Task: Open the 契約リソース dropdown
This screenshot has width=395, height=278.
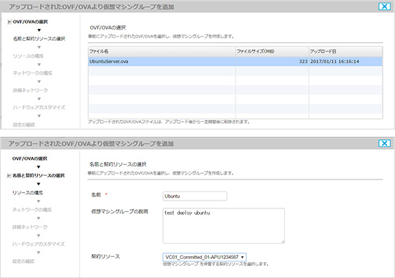Action: [x=205, y=257]
